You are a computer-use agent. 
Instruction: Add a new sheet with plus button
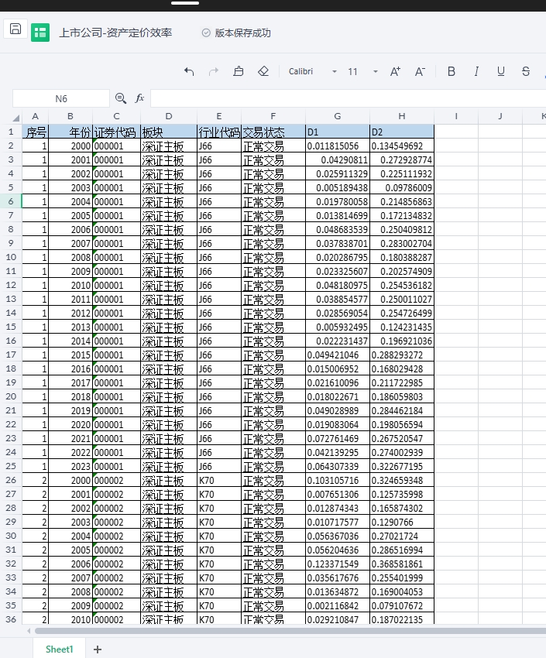98,649
